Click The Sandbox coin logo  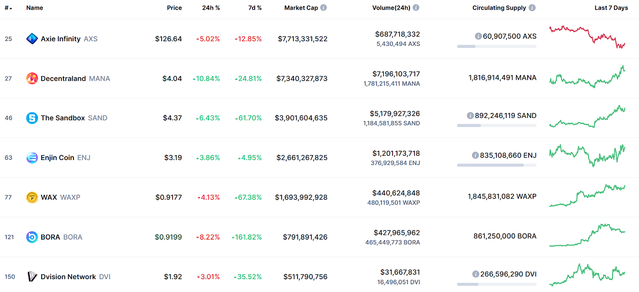click(32, 118)
